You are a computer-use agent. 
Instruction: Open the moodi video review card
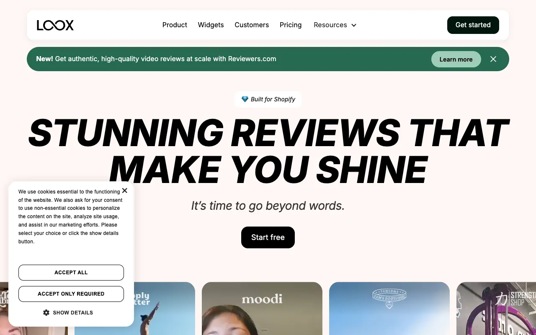click(x=262, y=309)
